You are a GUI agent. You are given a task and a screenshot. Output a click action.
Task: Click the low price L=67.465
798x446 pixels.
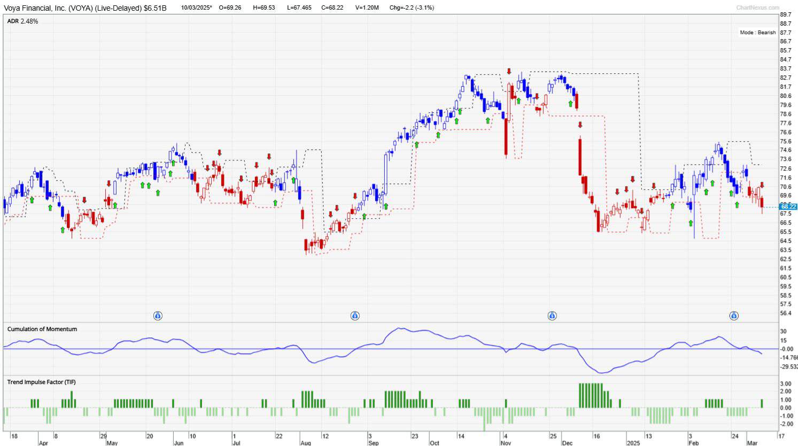coord(299,8)
